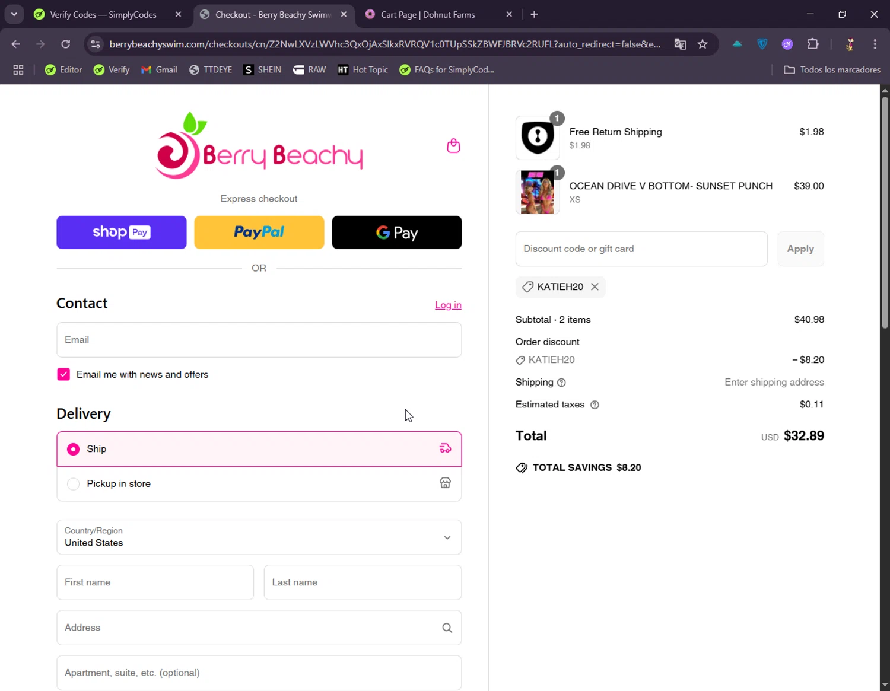Image resolution: width=890 pixels, height=691 pixels.
Task: Click the Last name field
Action: (363, 582)
